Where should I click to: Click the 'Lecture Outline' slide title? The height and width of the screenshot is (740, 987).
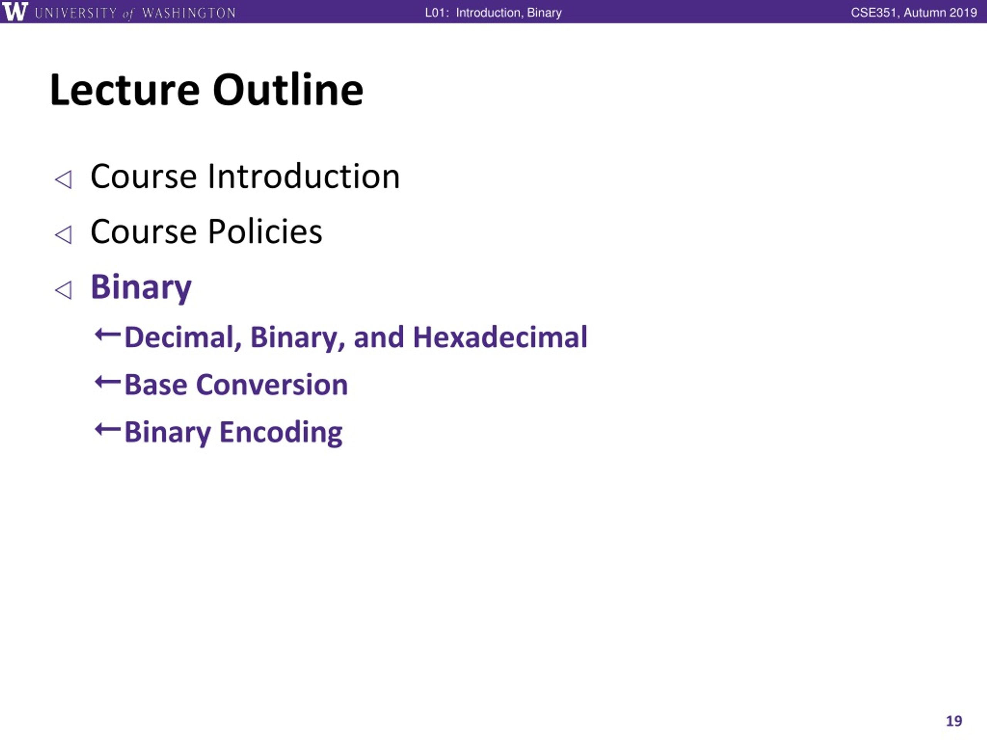207,90
